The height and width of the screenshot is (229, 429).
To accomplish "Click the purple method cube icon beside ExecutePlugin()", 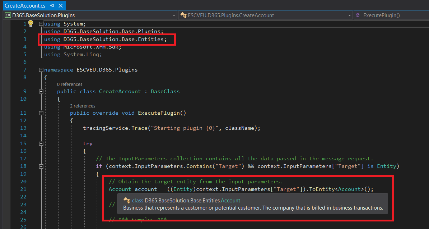I will point(358,15).
